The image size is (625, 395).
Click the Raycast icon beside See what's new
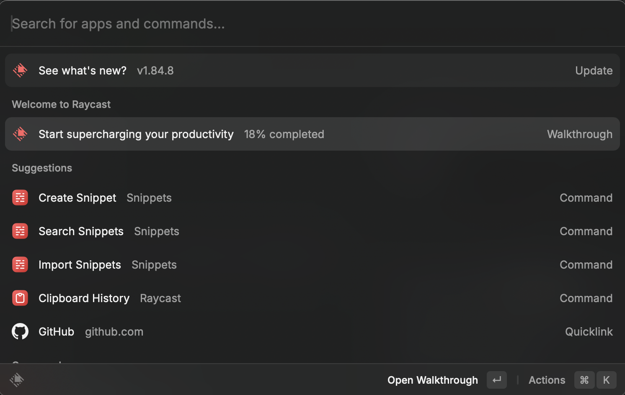pos(20,70)
